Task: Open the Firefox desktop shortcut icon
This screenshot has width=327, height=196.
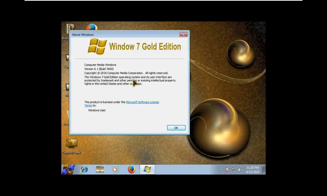Action: point(92,27)
